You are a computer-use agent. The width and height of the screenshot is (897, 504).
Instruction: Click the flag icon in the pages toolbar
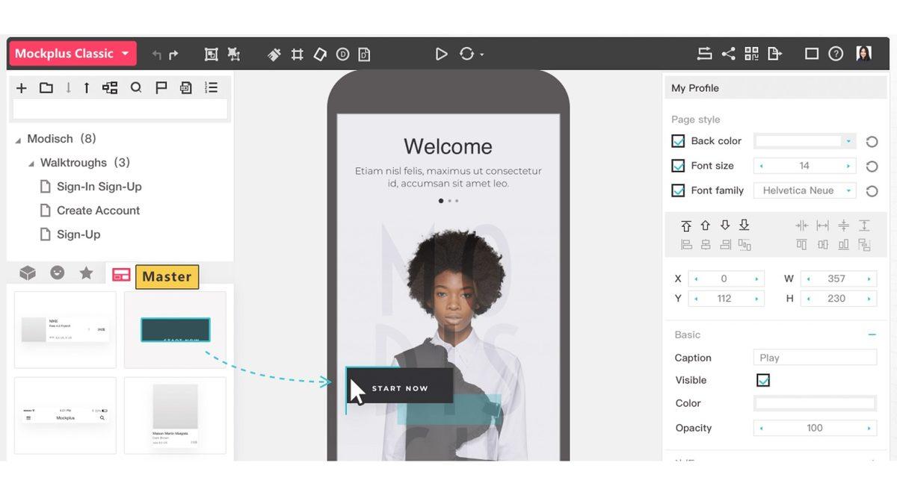click(160, 87)
